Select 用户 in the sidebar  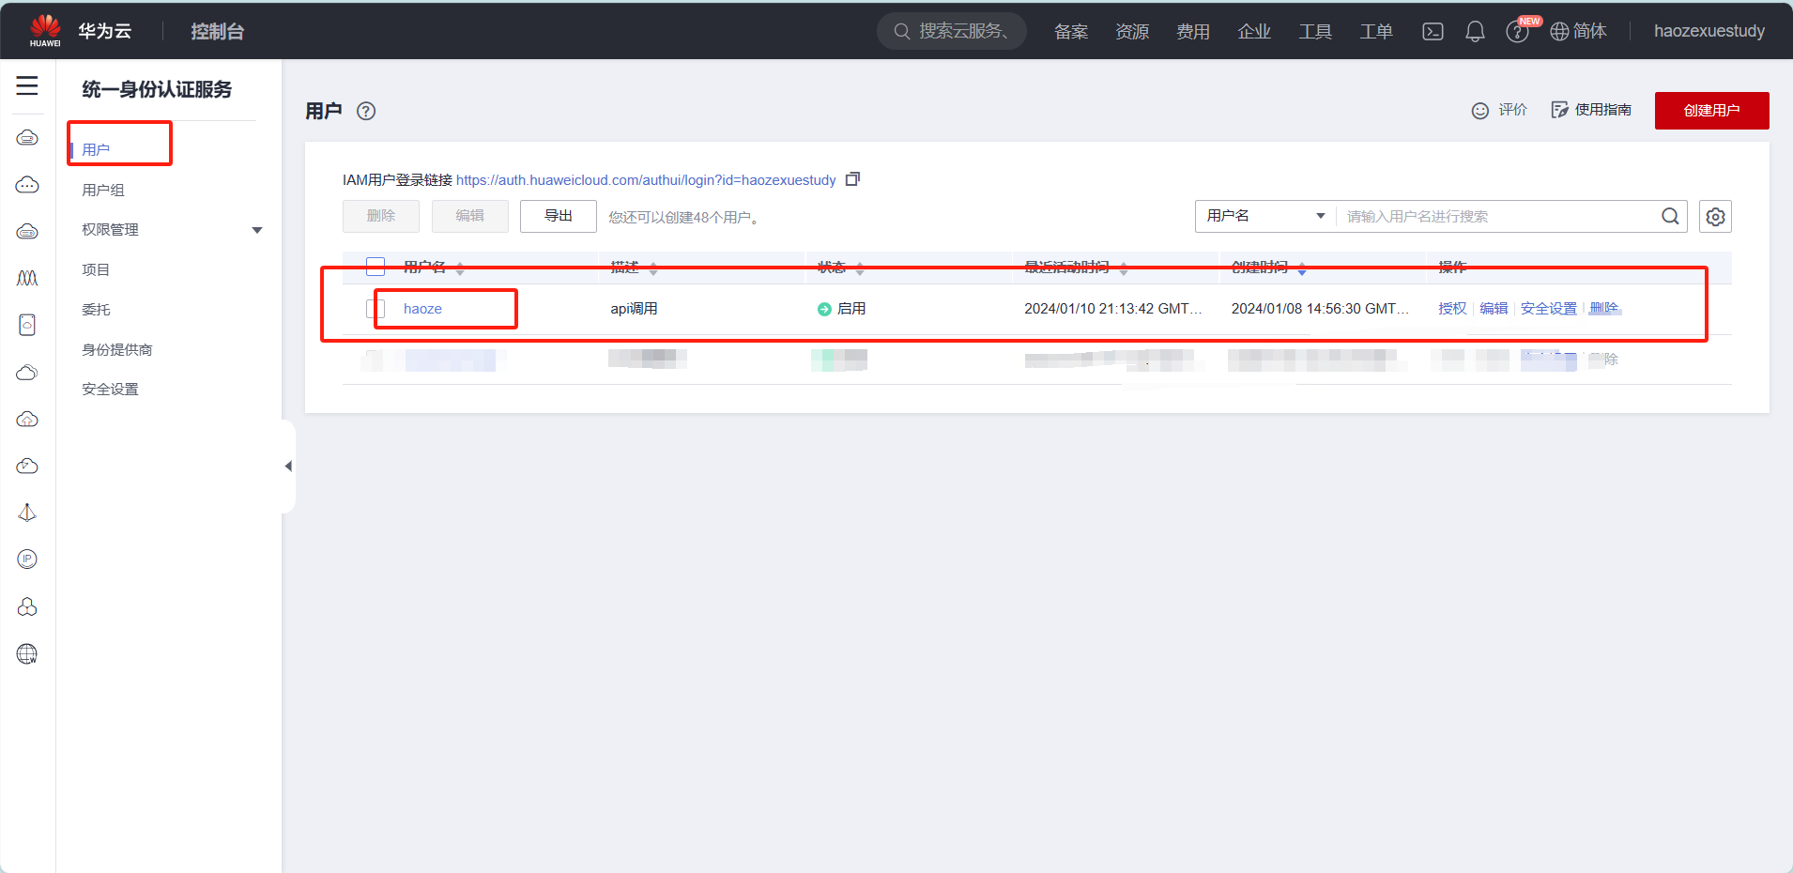click(96, 149)
